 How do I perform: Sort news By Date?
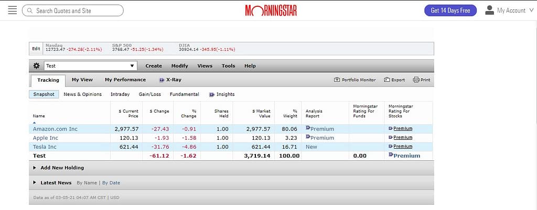click(x=111, y=183)
